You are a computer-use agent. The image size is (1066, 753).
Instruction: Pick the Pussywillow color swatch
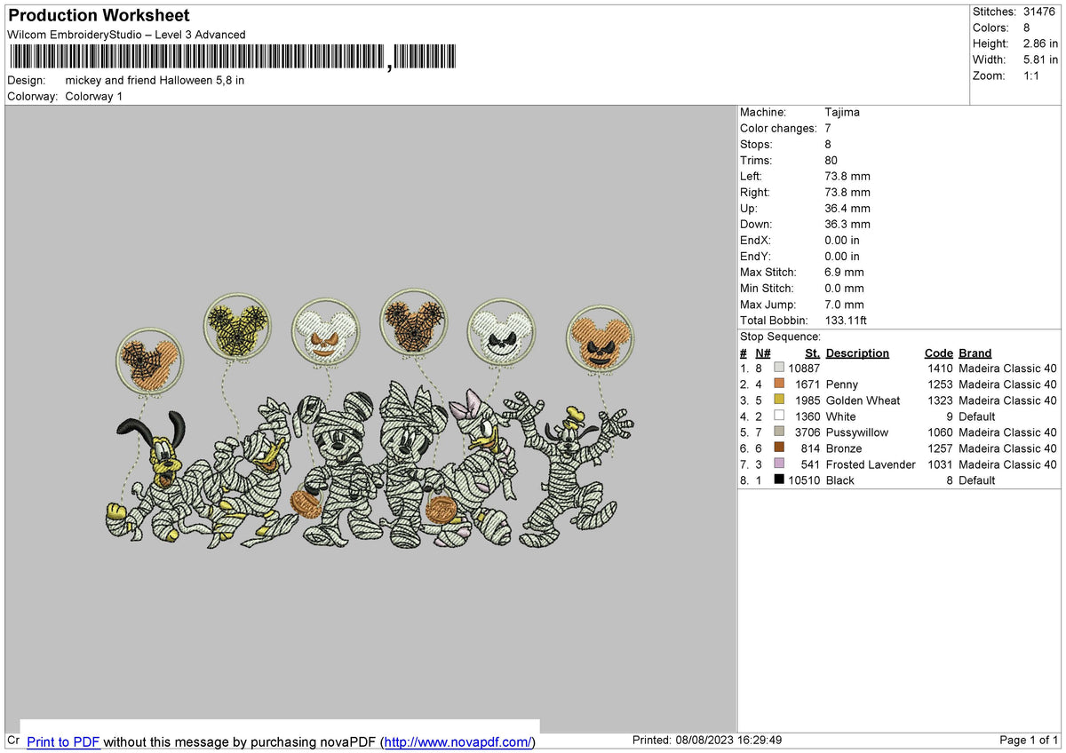(x=779, y=432)
